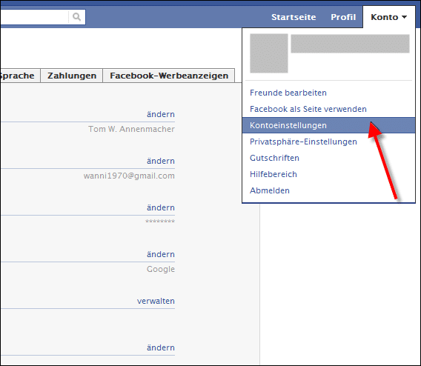Click ändern above wanni1970@gmail.com
Screen dimensions: 421x366
point(161,161)
